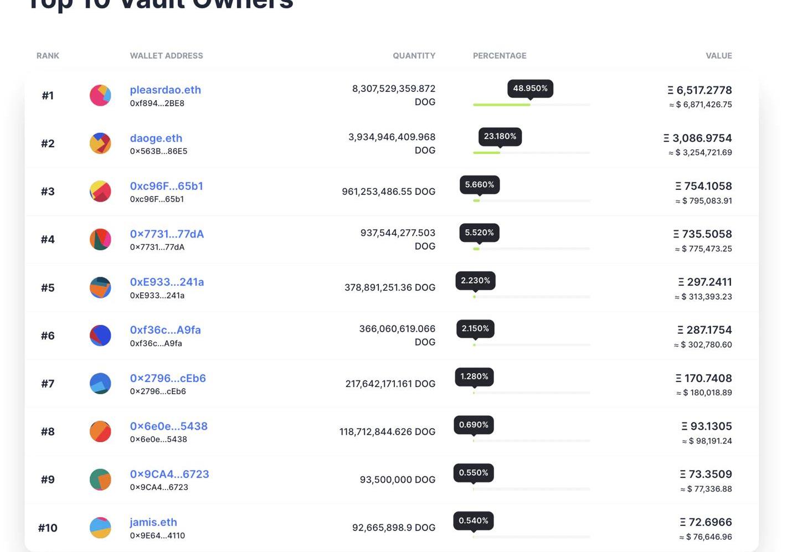This screenshot has height=552, width=792.
Task: Click the WALLET ADDRESS column header
Action: [x=166, y=56]
